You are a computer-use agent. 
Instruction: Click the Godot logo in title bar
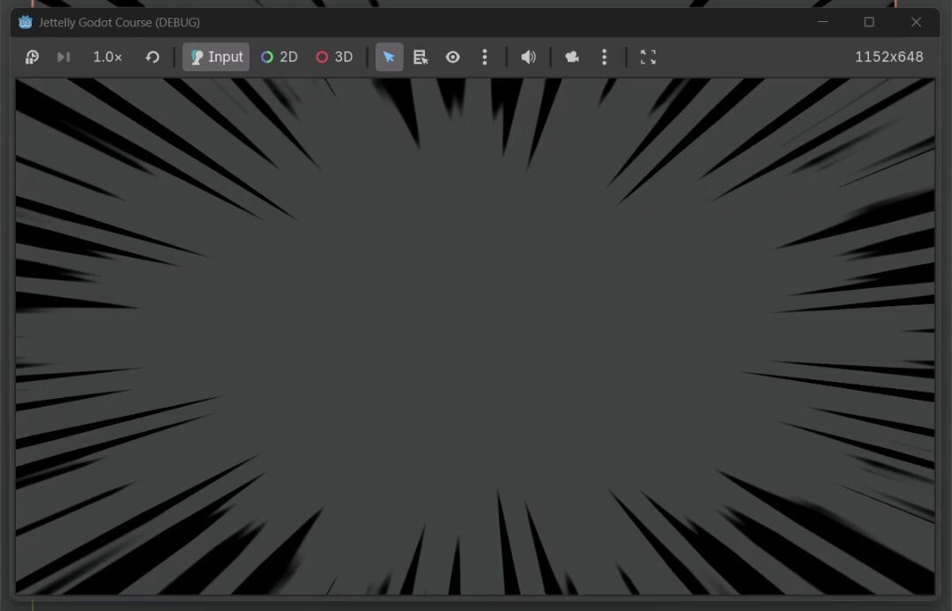pos(26,22)
